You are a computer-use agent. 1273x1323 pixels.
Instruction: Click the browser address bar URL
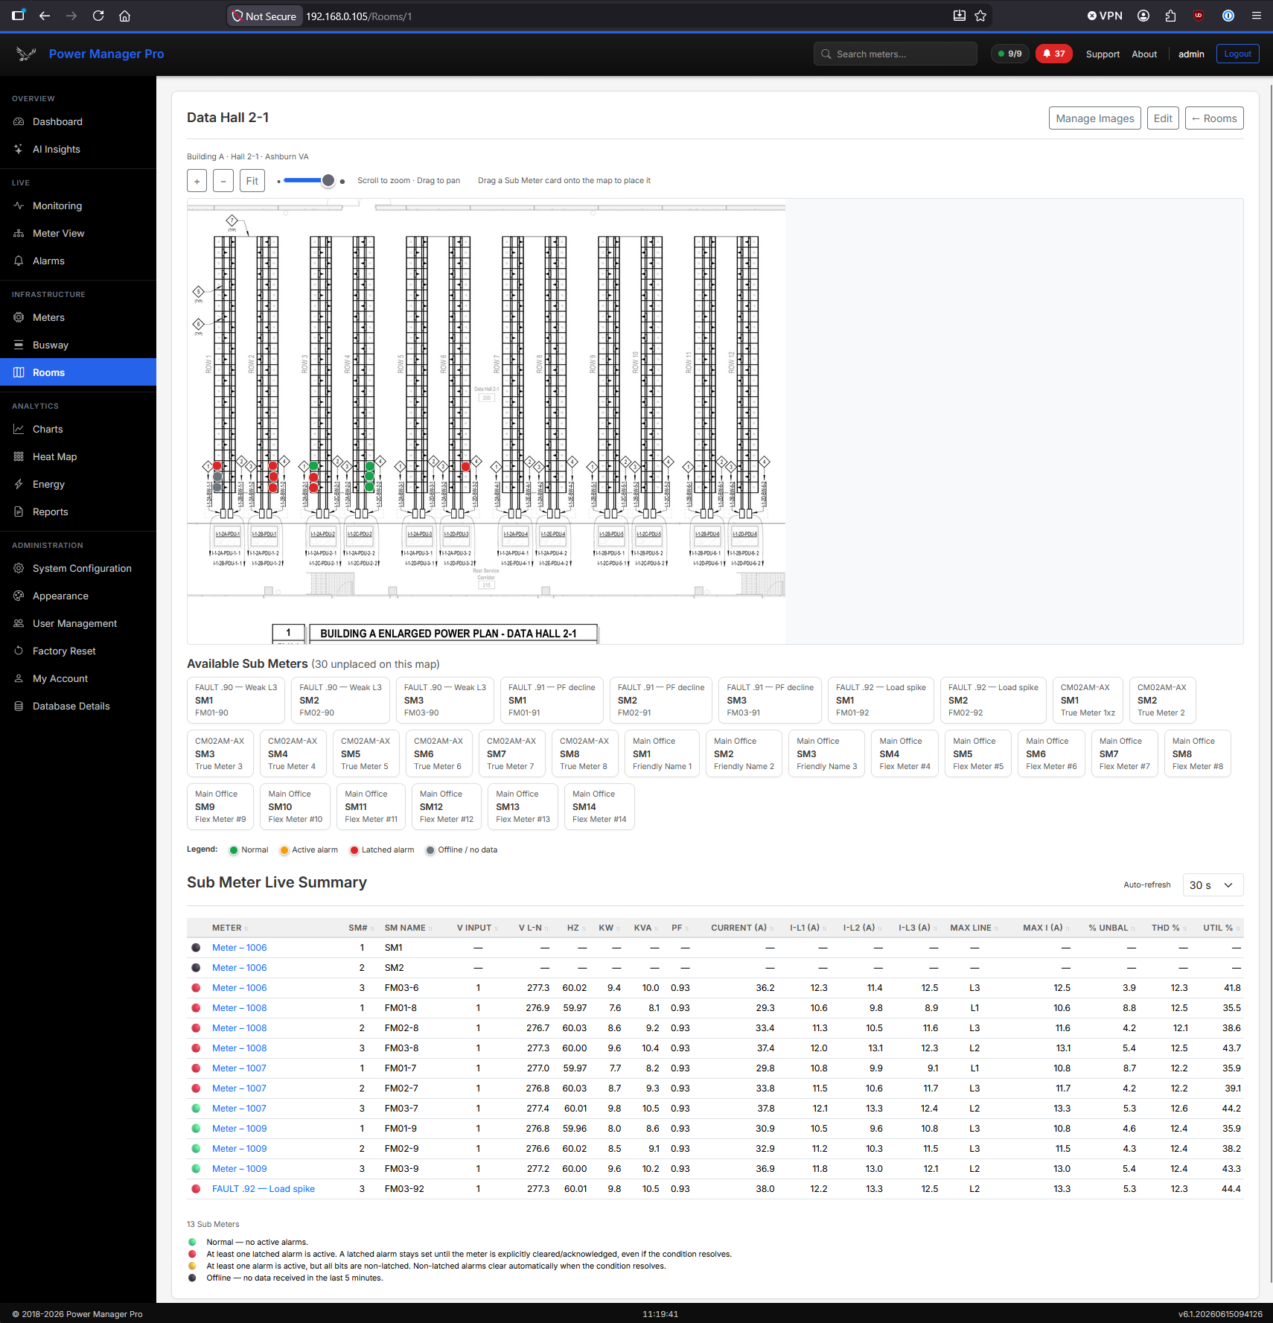click(359, 16)
